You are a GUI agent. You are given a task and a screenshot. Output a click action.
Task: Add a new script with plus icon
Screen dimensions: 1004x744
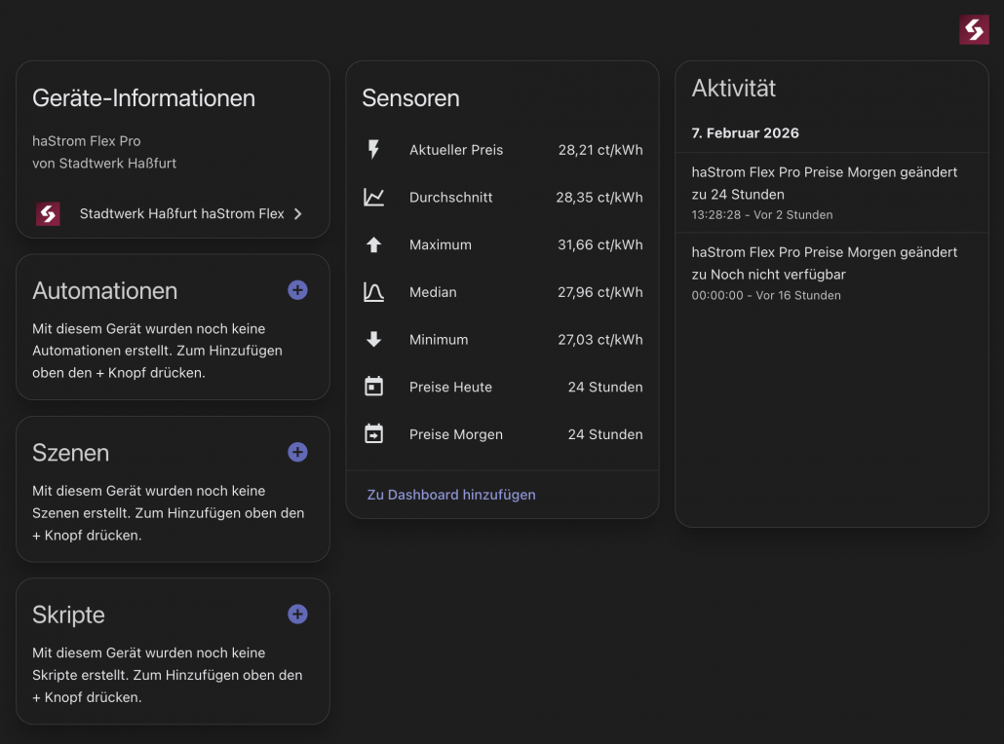pyautogui.click(x=297, y=614)
